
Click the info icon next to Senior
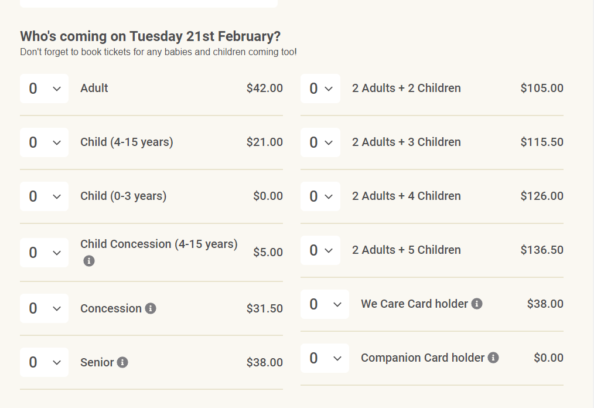[x=122, y=362]
